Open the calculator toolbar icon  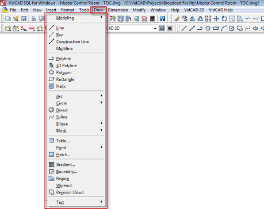152,18
